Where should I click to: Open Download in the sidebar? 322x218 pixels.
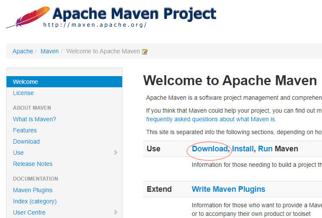[26, 141]
